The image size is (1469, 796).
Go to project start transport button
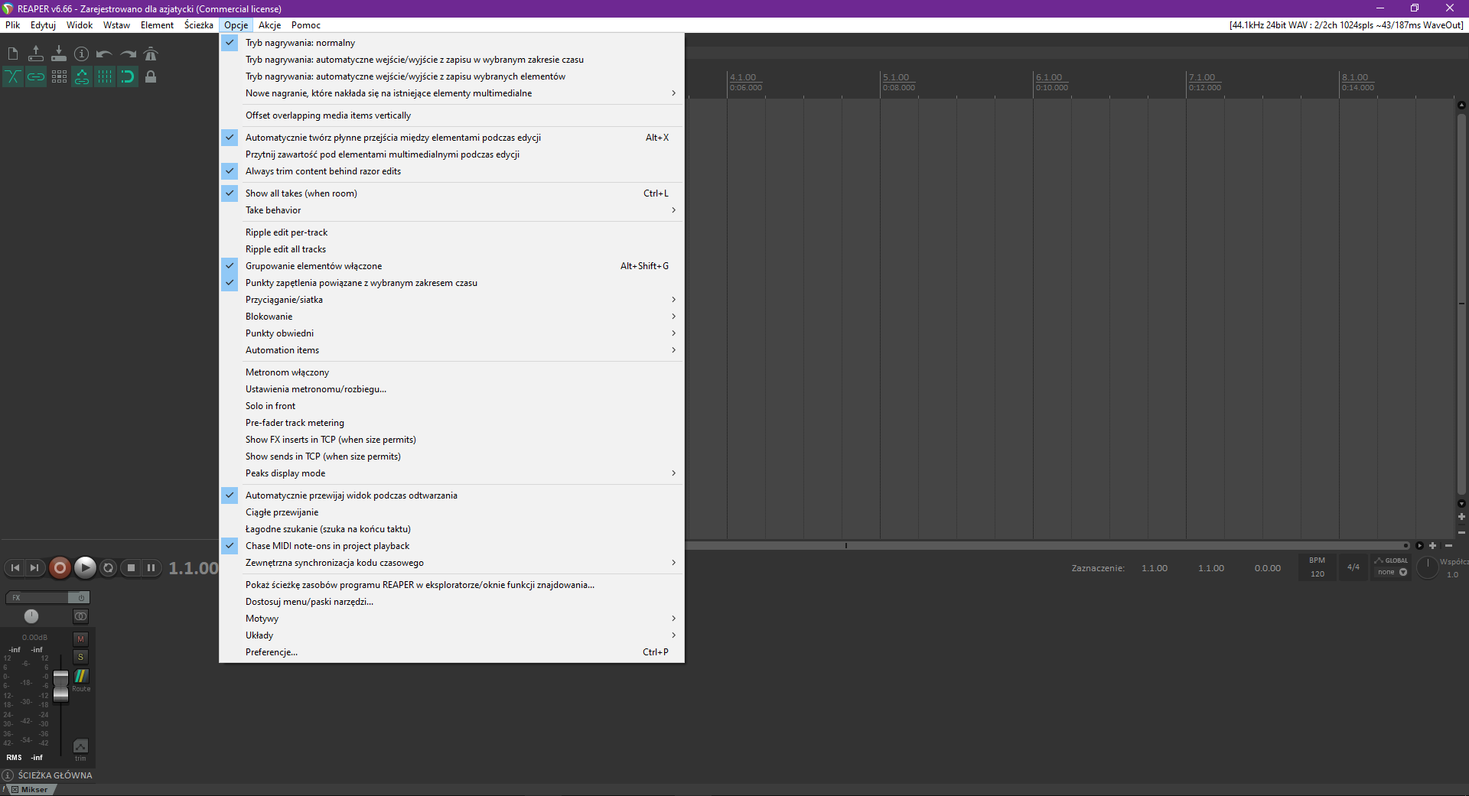click(15, 567)
